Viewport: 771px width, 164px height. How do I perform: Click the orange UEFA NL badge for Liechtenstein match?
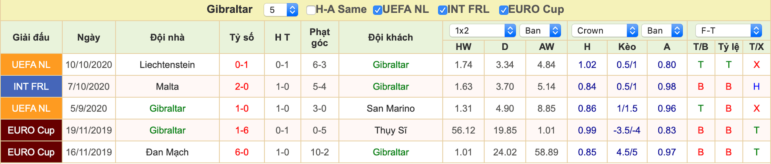pos(31,65)
